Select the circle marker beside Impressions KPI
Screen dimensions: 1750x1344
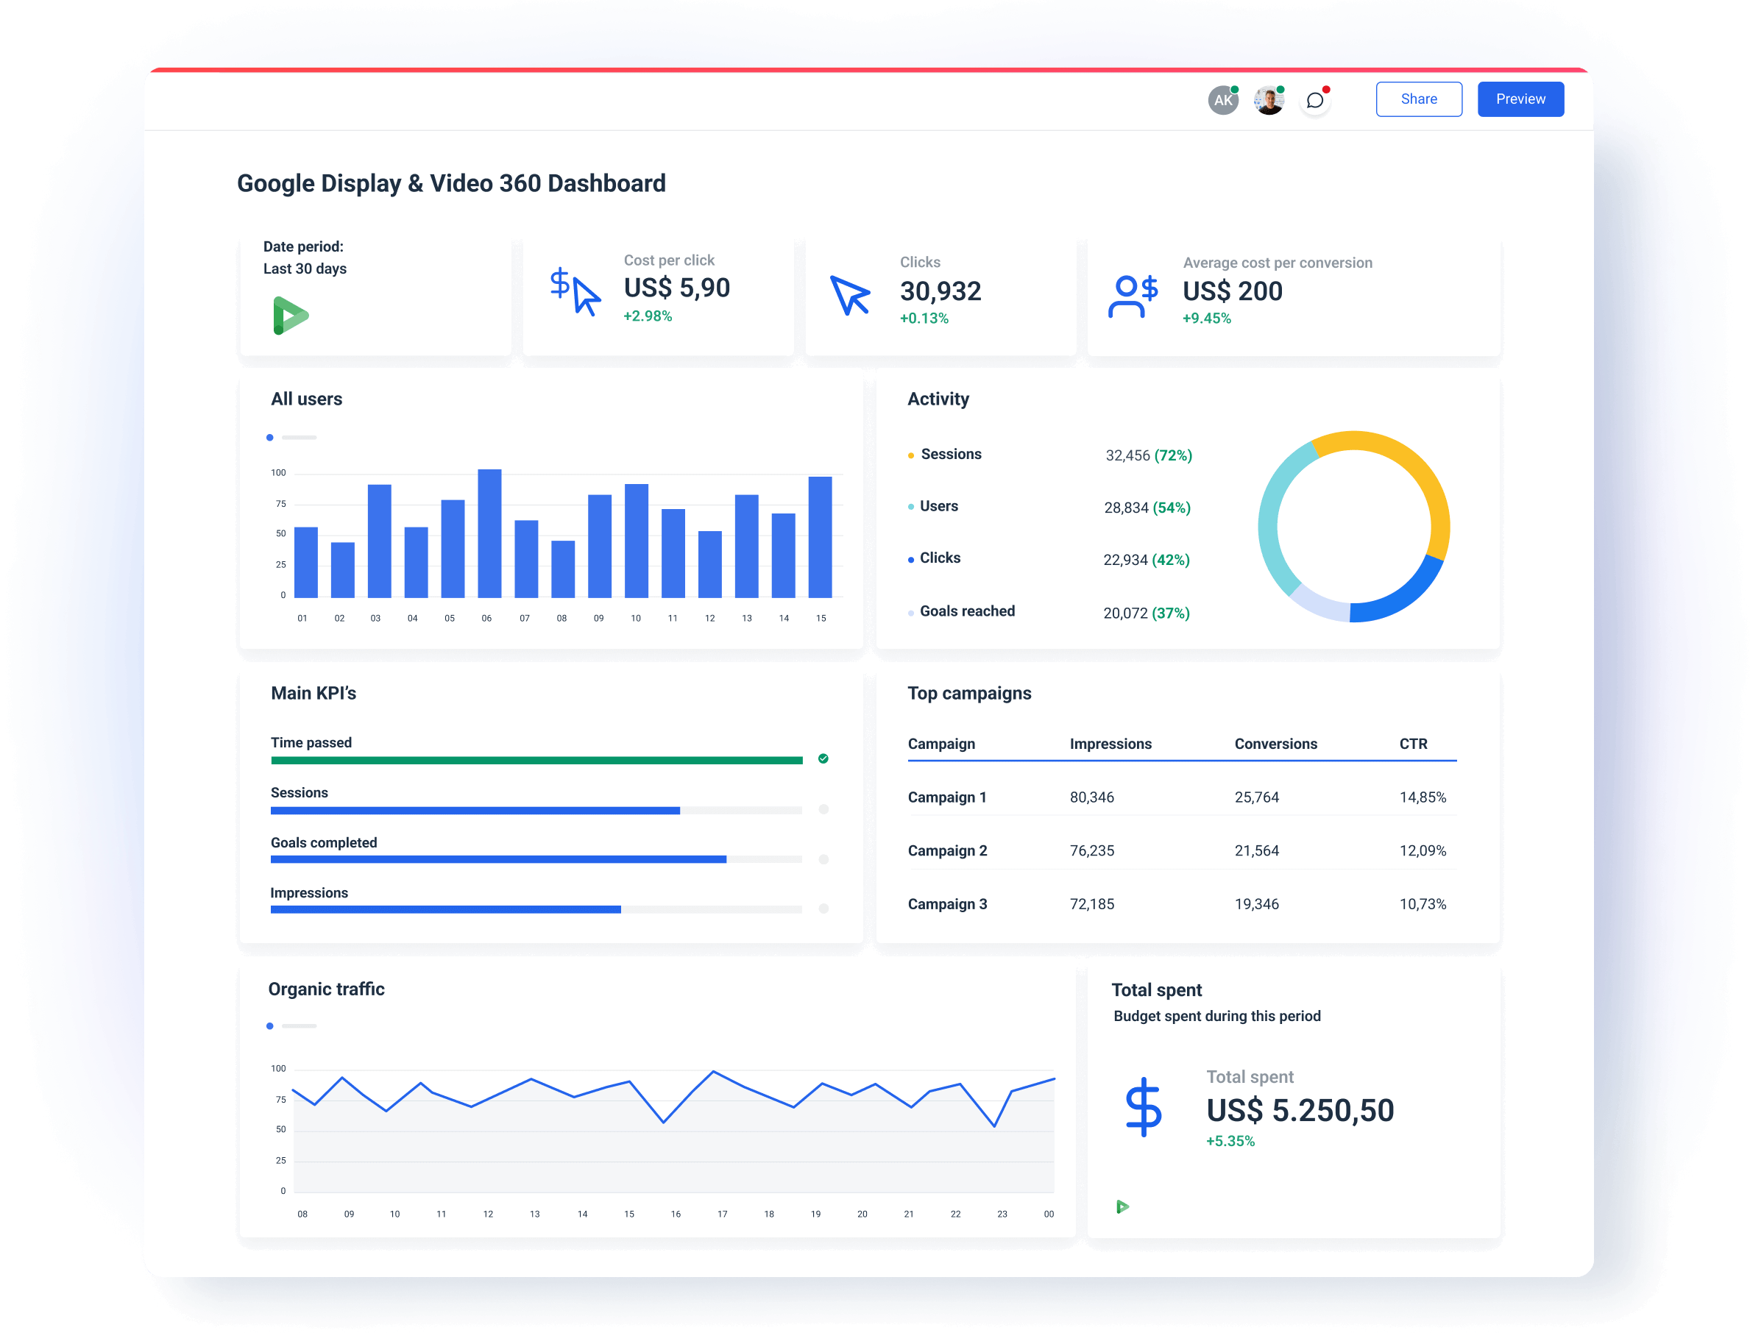click(x=824, y=909)
